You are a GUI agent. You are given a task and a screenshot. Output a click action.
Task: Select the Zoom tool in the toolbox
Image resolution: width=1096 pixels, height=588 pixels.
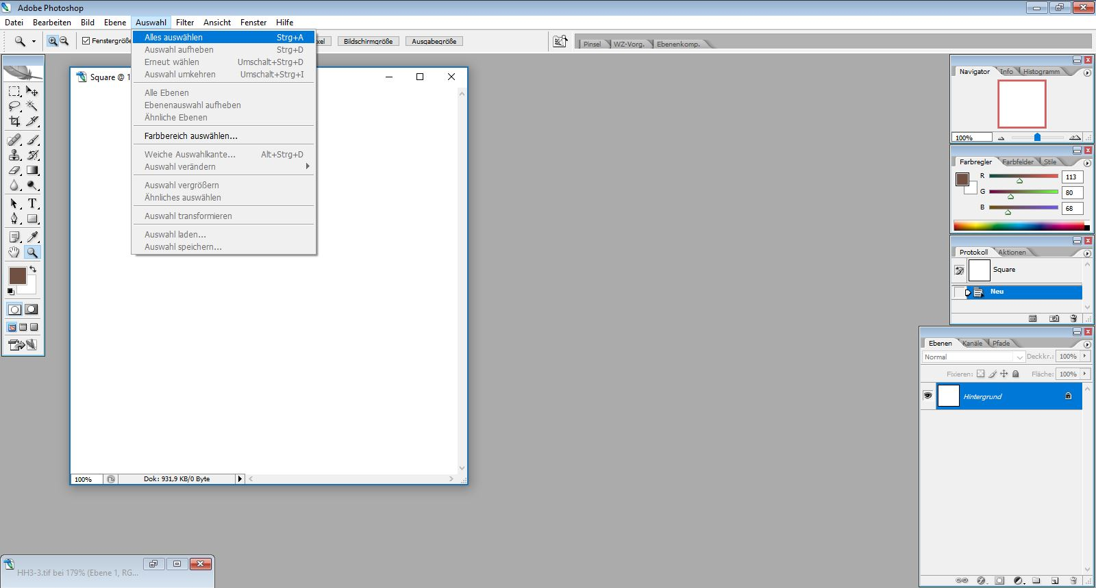click(x=32, y=252)
